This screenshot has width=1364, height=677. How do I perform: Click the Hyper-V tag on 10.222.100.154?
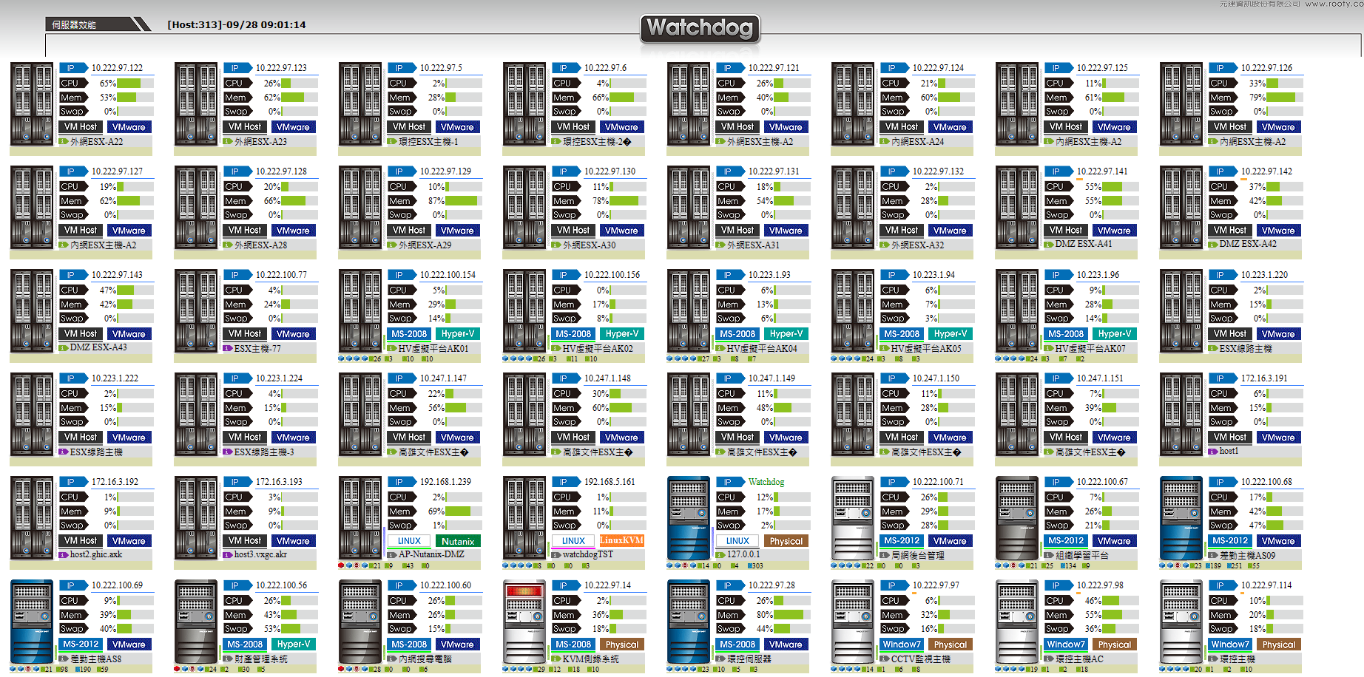[x=458, y=334]
